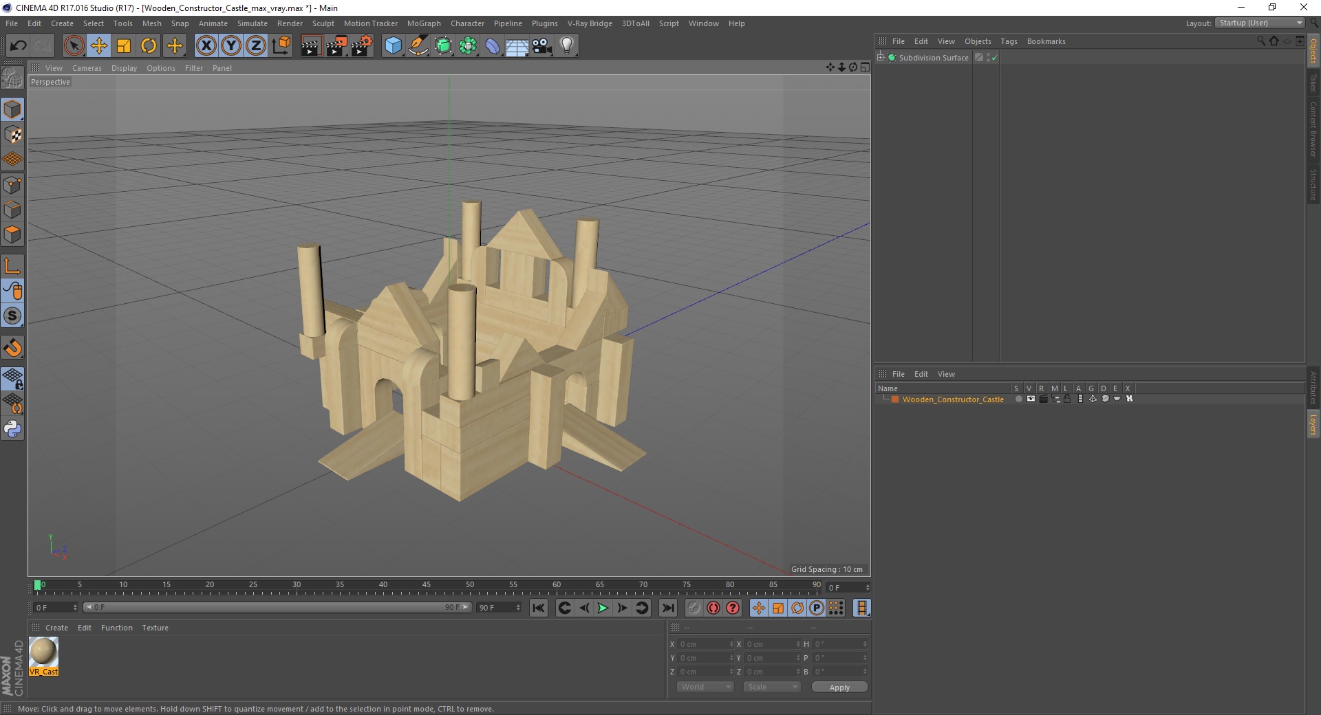This screenshot has width=1321, height=715.
Task: Click the Undo arrow icon
Action: click(x=18, y=46)
